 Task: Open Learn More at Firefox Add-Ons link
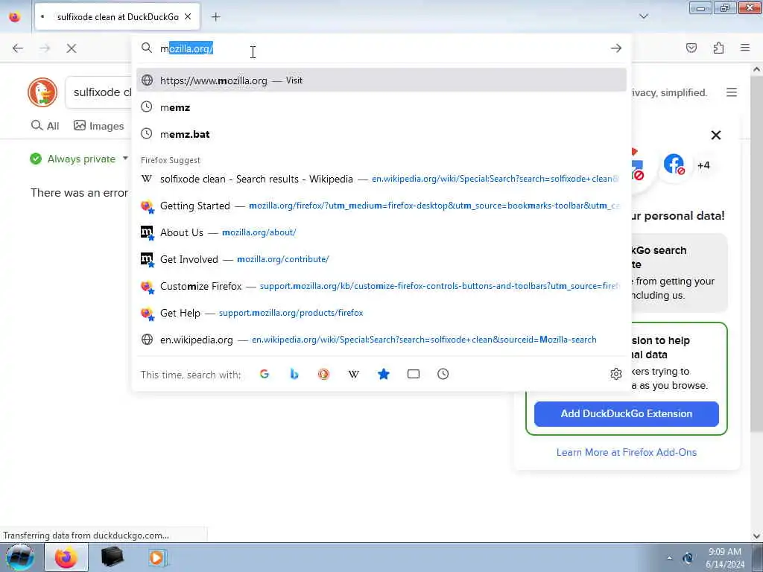(626, 452)
